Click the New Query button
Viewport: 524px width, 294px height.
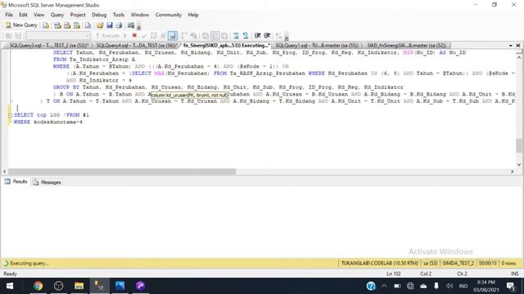point(21,25)
